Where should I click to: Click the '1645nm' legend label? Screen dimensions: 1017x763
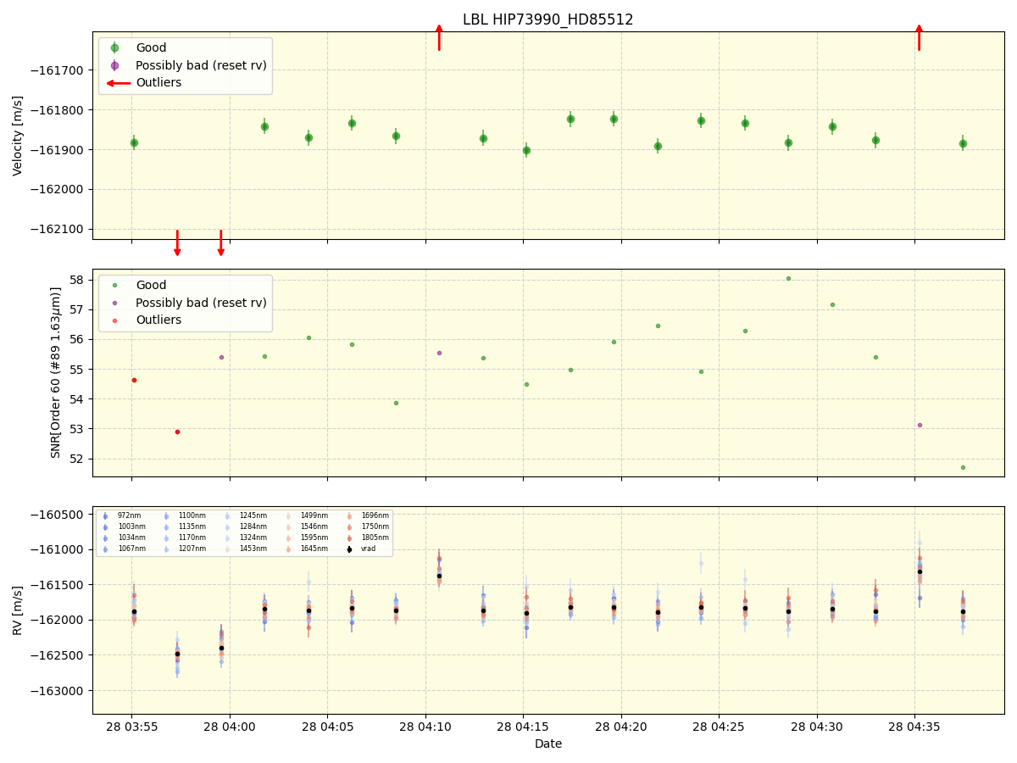point(314,549)
